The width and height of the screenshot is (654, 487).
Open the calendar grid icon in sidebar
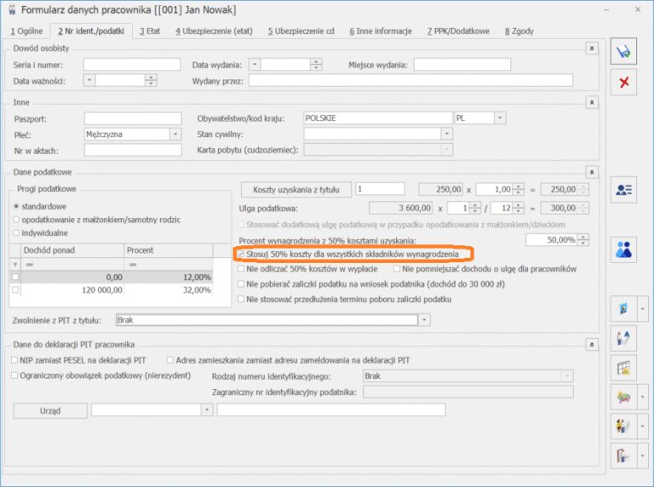[623, 368]
